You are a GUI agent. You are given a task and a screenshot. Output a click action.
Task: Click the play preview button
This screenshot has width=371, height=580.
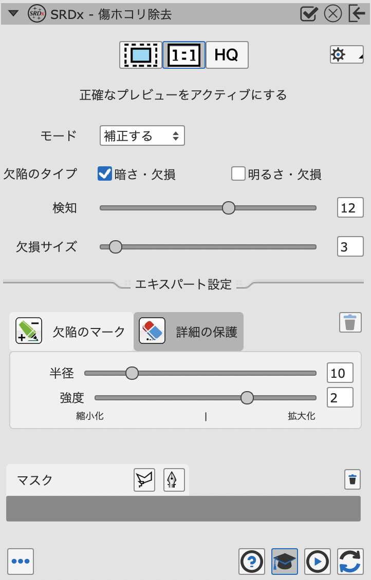pyautogui.click(x=318, y=561)
